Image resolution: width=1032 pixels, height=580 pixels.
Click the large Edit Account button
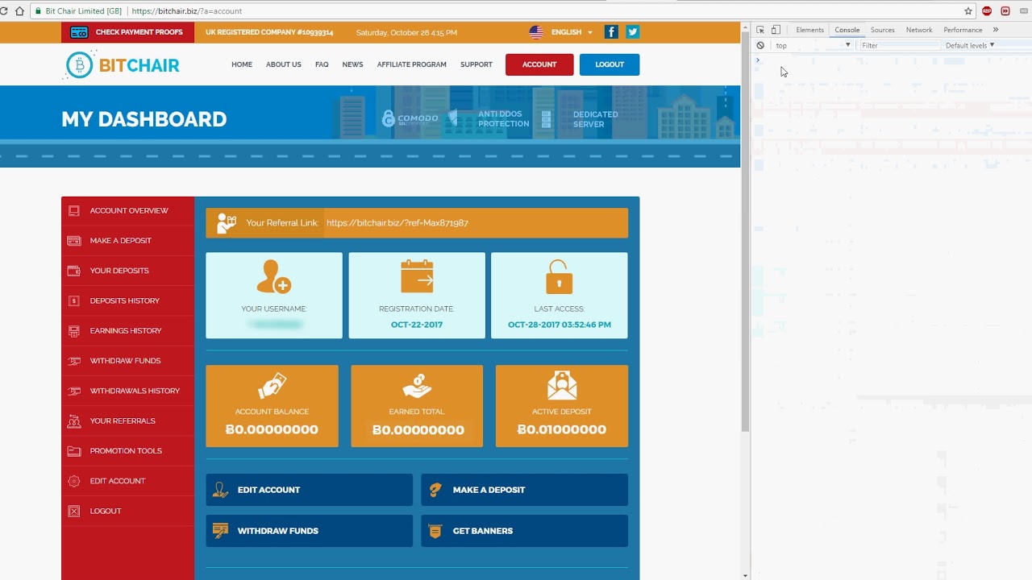click(x=309, y=490)
